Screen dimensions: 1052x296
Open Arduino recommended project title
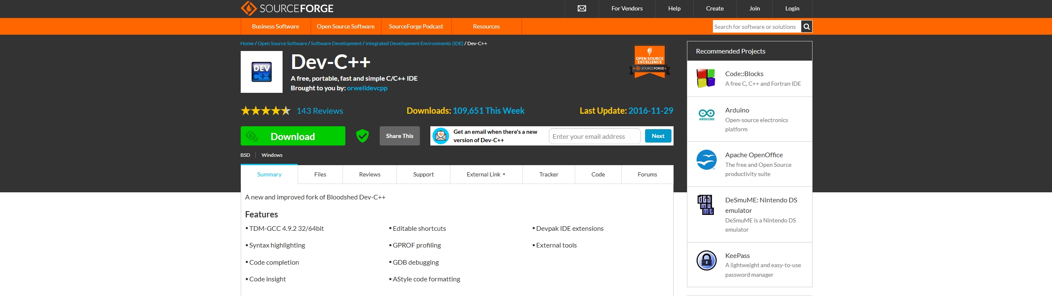click(x=737, y=110)
